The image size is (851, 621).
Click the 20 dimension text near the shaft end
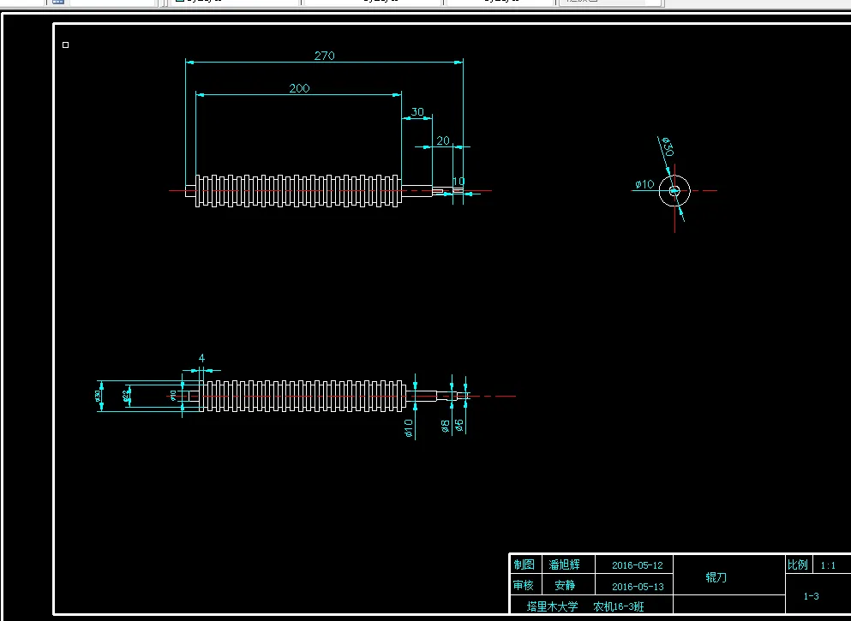[x=443, y=140]
